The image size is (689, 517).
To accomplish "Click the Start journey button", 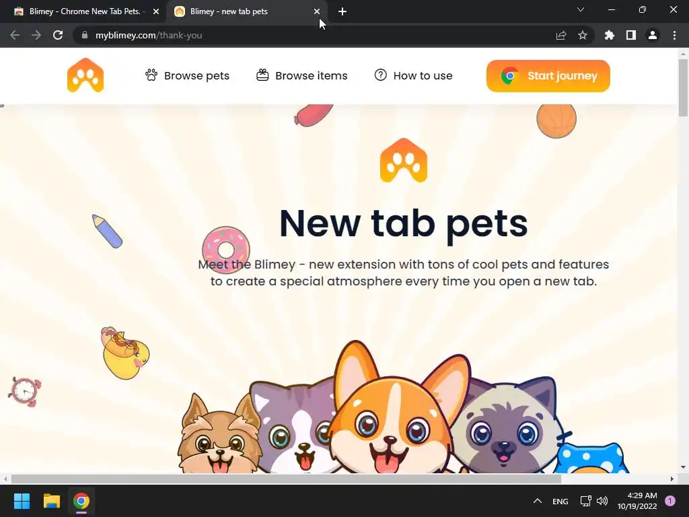I will coord(548,76).
